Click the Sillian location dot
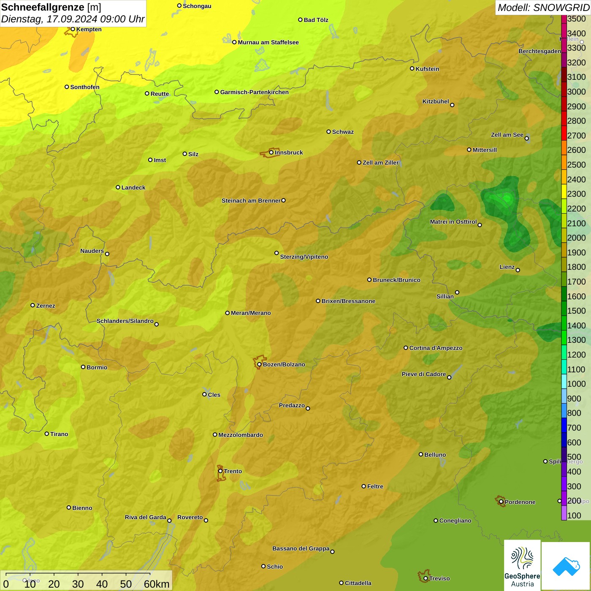 pos(457,292)
